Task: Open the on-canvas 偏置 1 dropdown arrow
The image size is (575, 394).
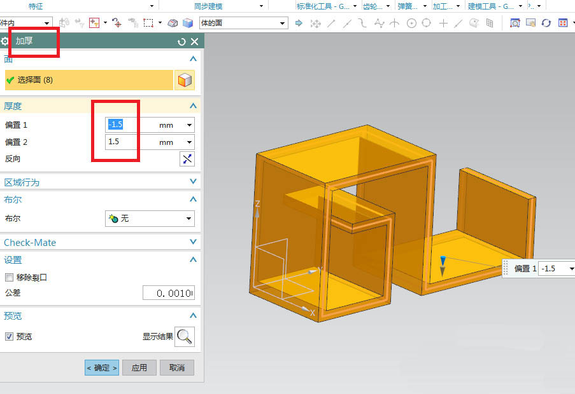Action: (x=571, y=269)
